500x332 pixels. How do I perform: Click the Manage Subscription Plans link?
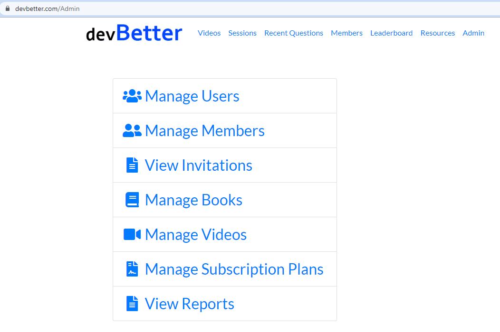coord(234,268)
